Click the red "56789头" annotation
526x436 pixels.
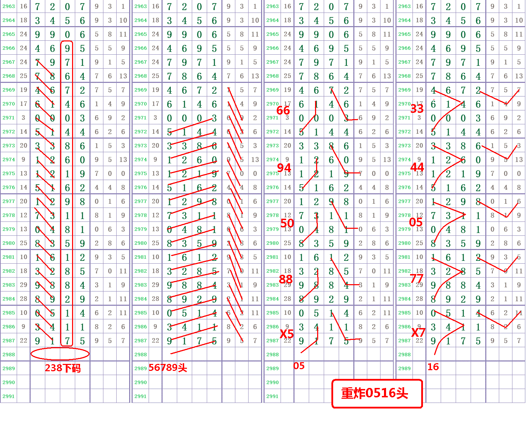(168, 368)
